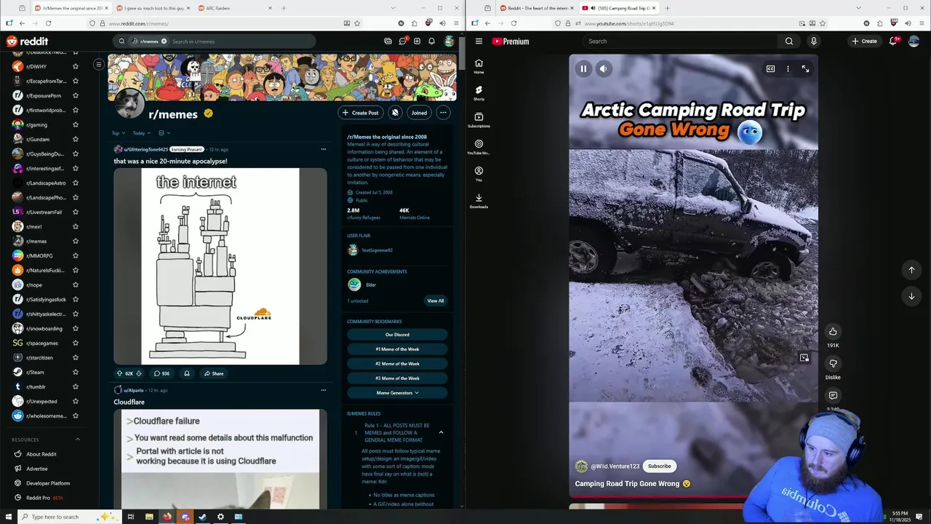Downvote the 20-minute apocalypse post
Image resolution: width=931 pixels, height=524 pixels.
tap(139, 373)
